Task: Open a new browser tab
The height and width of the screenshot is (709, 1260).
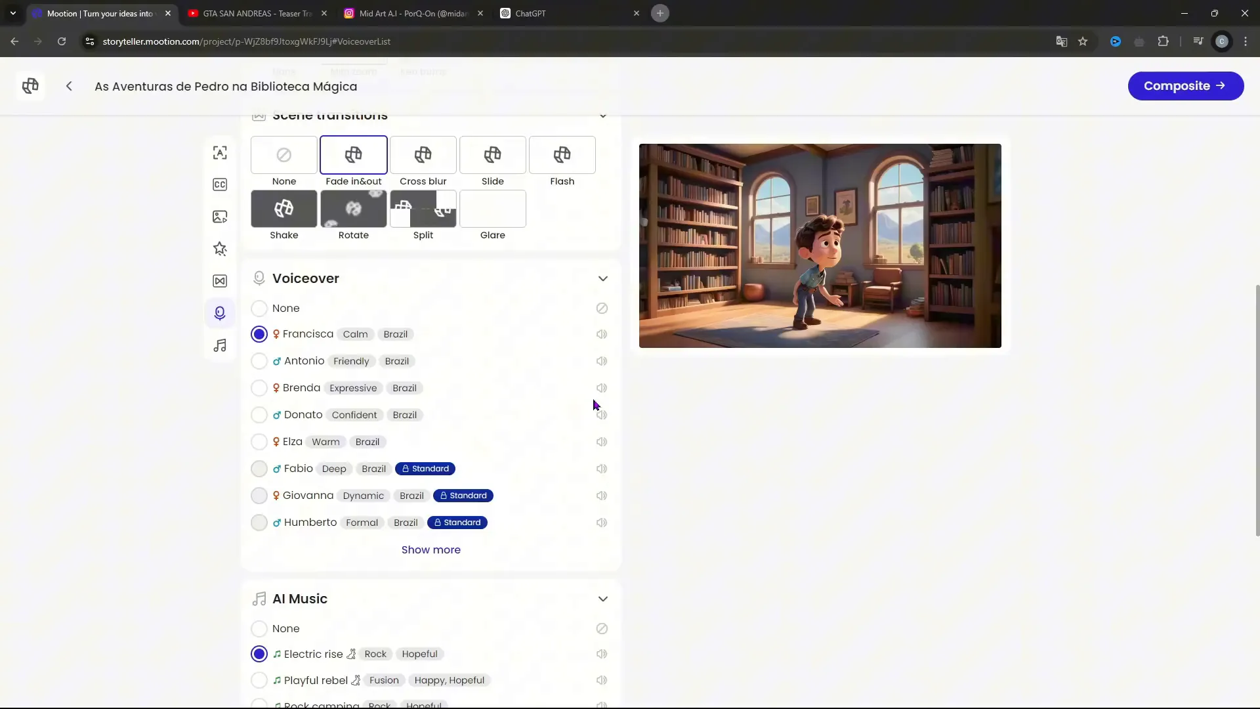Action: pos(660,13)
